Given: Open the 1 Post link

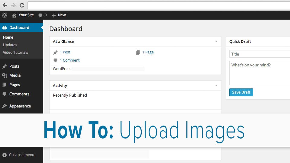Looking at the screenshot, I should [65, 52].
